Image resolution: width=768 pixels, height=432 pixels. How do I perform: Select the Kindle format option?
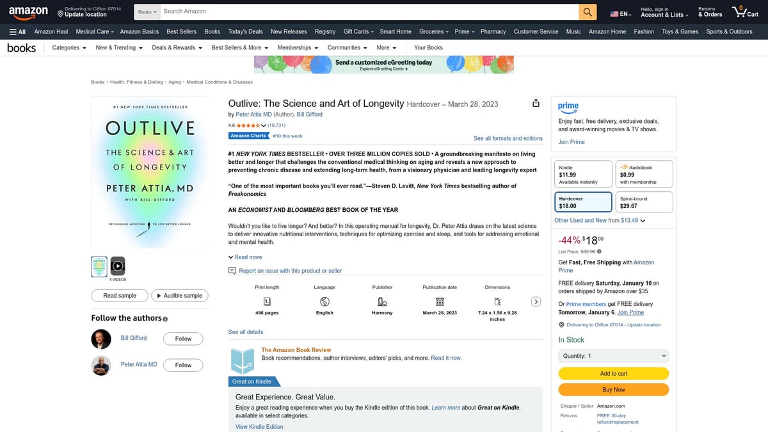click(x=583, y=174)
